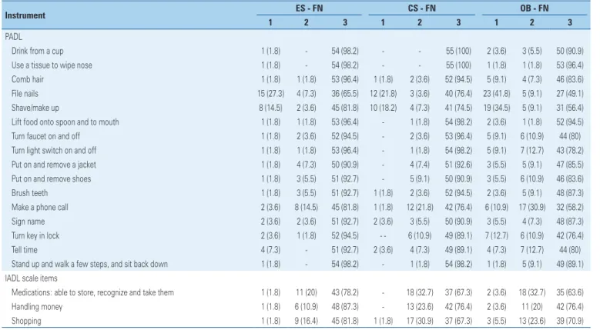
Task: Select '42 (76.4)' in Turn key in lock row
Action: [570, 235]
